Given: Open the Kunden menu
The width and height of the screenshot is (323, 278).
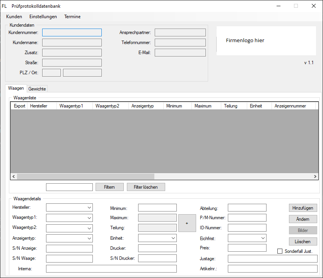Looking at the screenshot, I should [x=14, y=17].
